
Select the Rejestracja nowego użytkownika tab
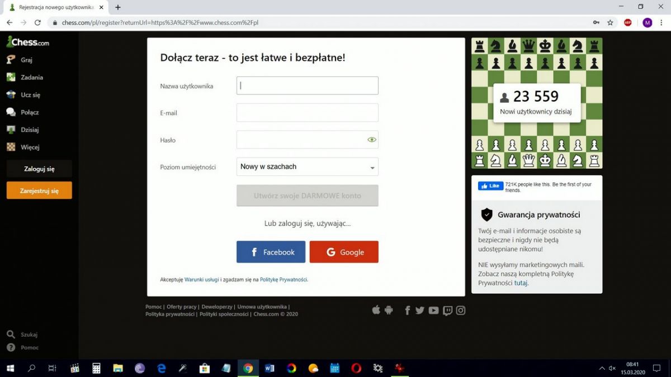[x=56, y=7]
